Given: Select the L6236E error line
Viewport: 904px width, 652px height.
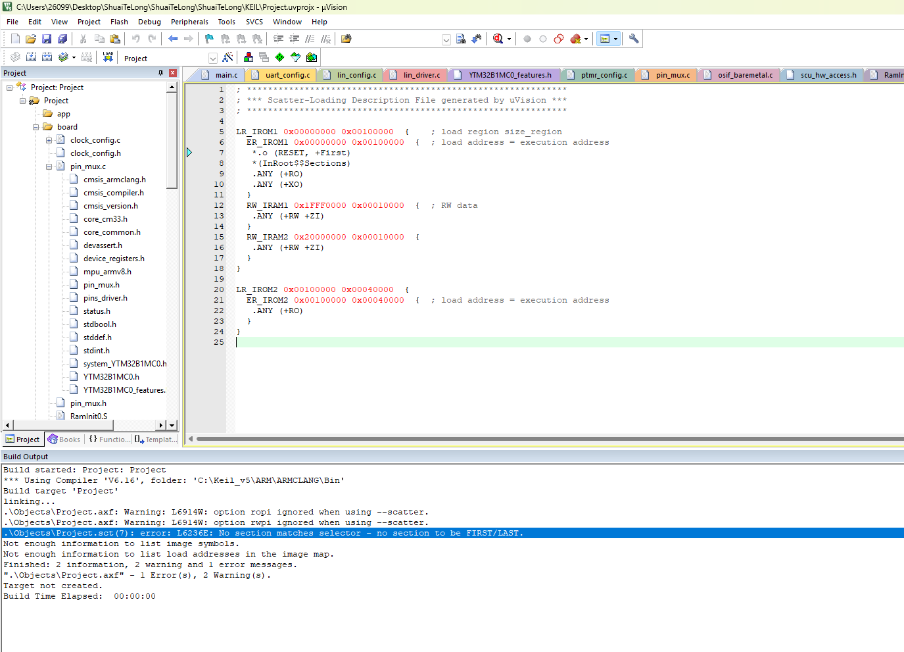Looking at the screenshot, I should tap(452, 533).
